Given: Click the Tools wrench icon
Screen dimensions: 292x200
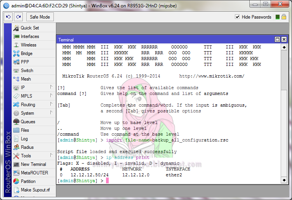Looking at the screenshot, I should point(16,156).
